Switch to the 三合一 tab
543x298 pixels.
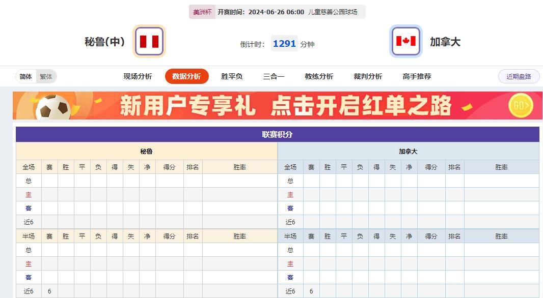(274, 76)
